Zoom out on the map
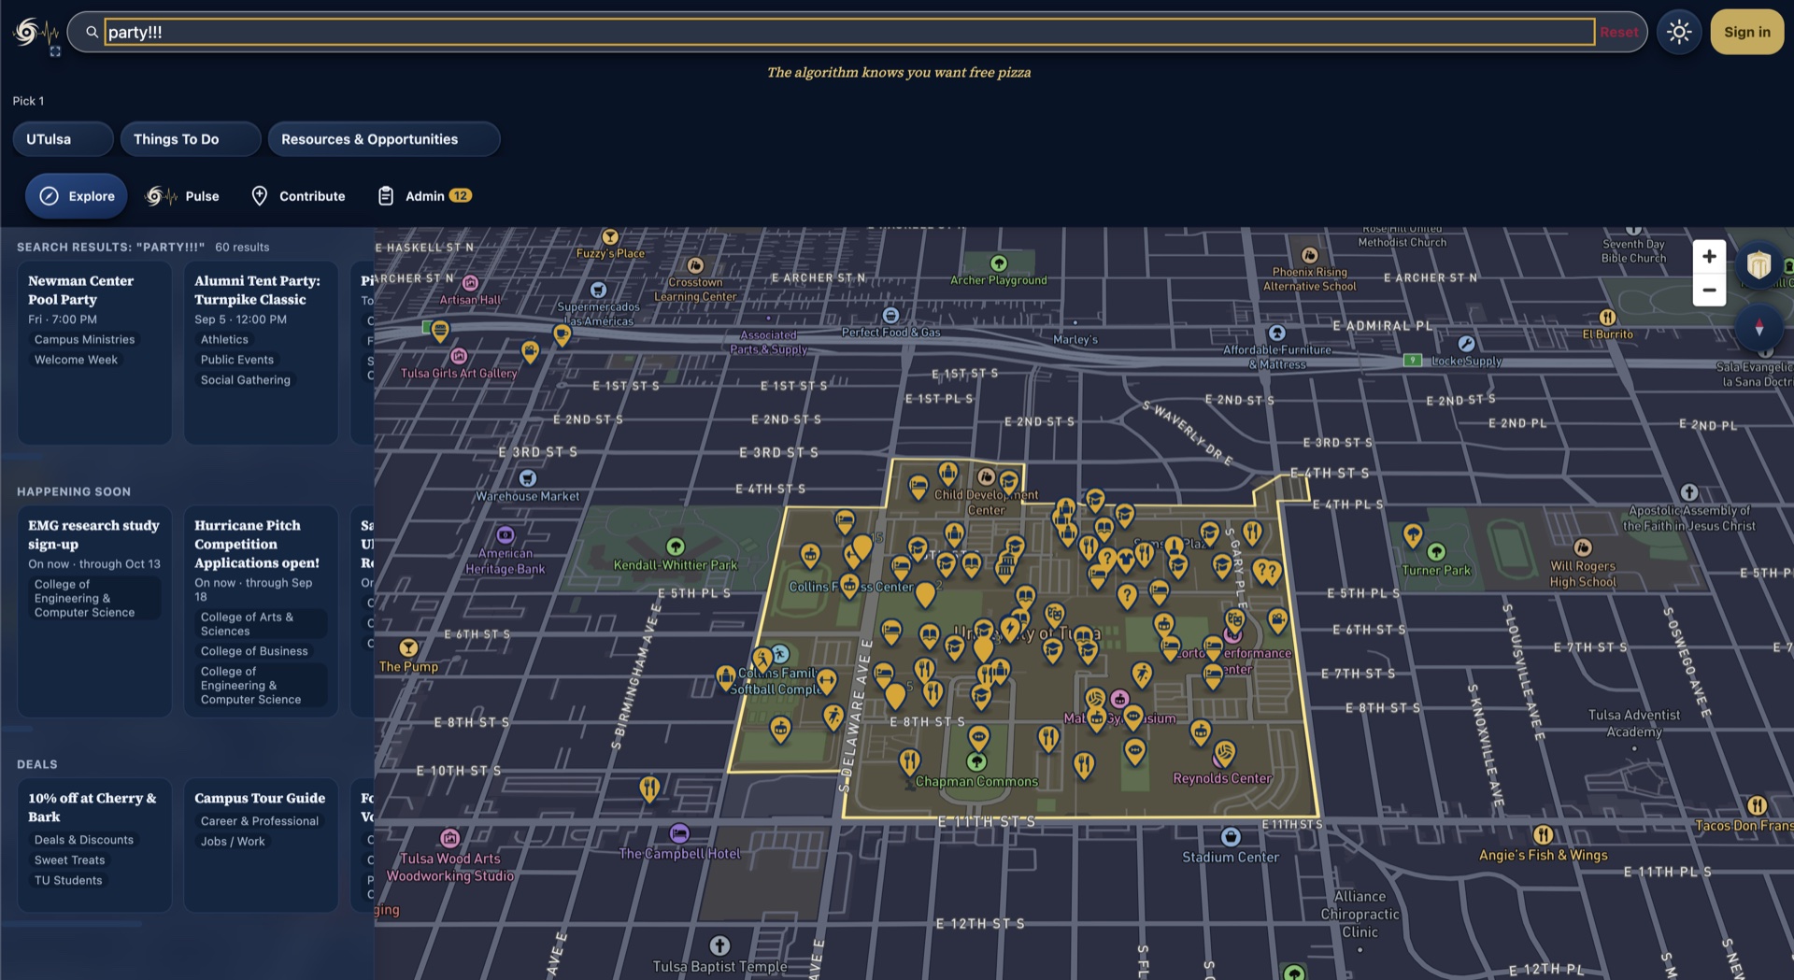Viewport: 1794px width, 980px height. 1709,290
